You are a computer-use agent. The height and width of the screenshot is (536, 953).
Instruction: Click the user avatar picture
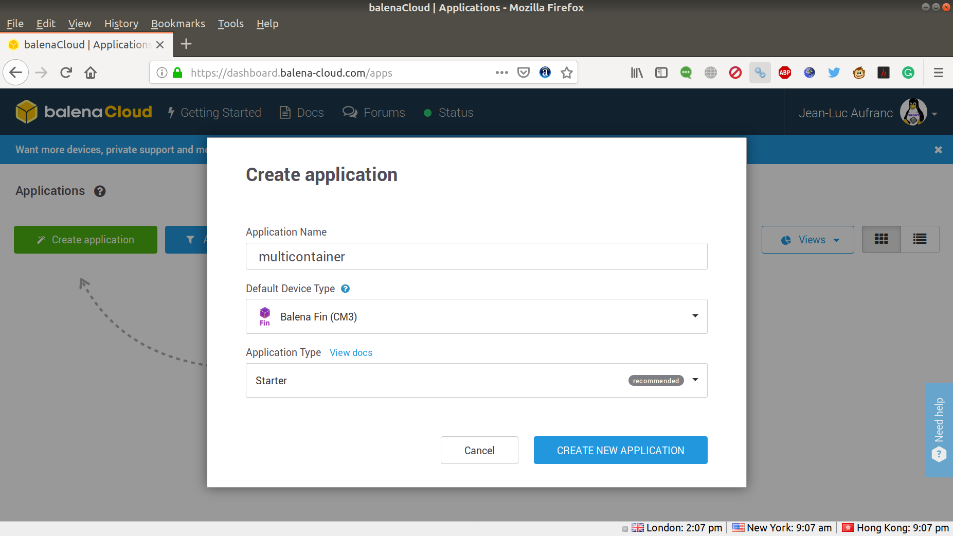913,112
